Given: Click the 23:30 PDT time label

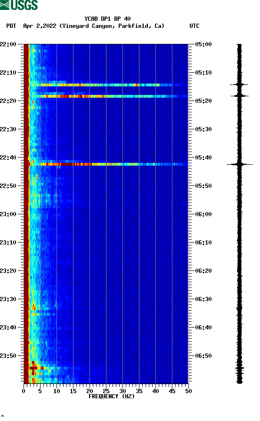Looking at the screenshot, I should [x=8, y=299].
